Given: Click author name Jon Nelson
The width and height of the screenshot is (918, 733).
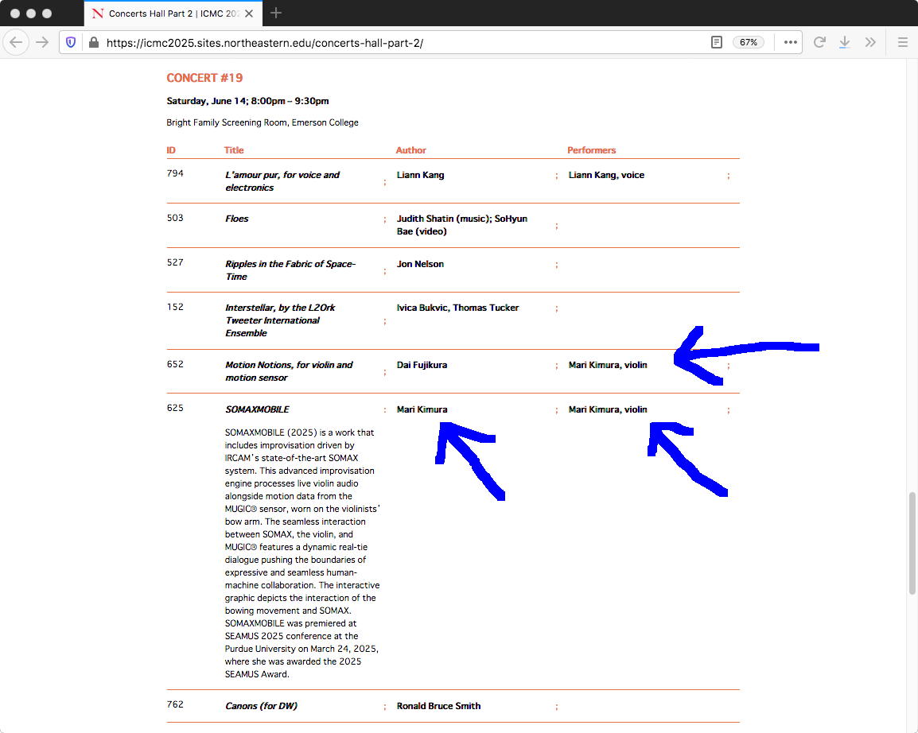Looking at the screenshot, I should [x=420, y=264].
